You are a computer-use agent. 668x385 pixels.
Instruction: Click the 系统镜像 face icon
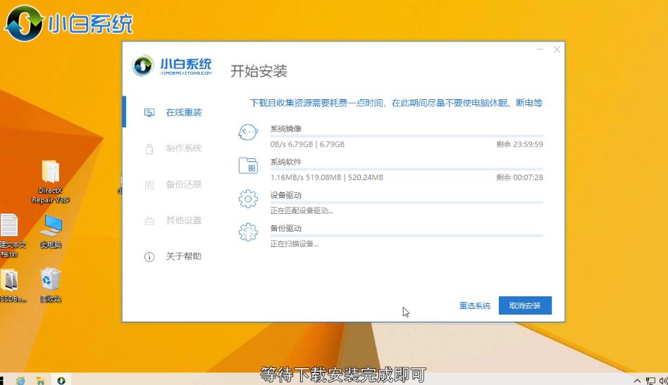pos(248,132)
